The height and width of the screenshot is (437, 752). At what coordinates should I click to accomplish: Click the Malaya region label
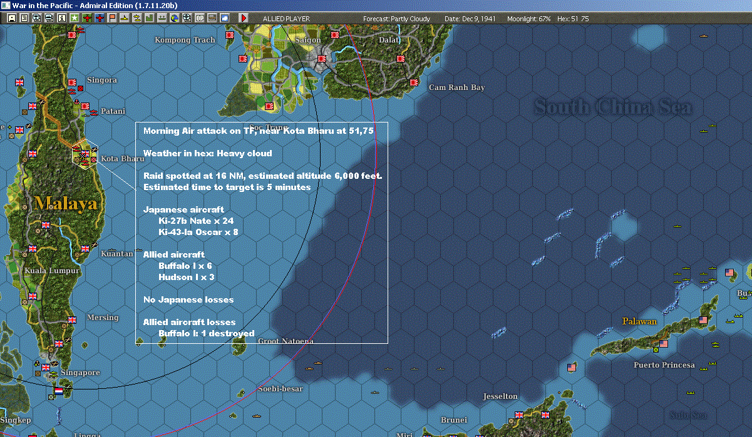point(66,203)
